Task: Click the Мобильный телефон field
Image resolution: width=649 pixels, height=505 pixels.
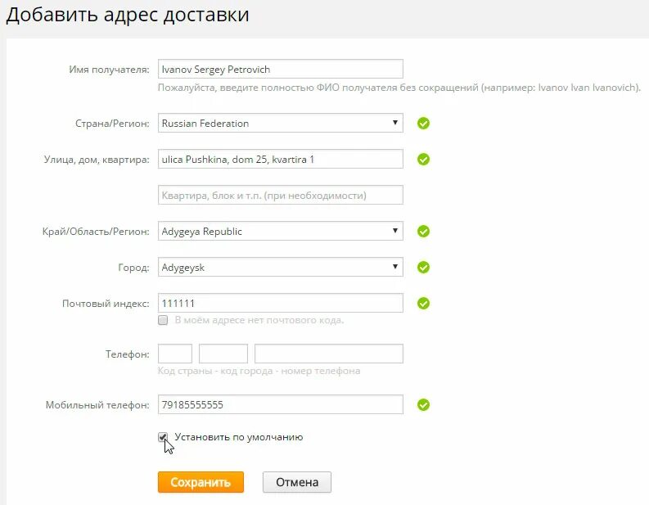Action: (x=280, y=405)
